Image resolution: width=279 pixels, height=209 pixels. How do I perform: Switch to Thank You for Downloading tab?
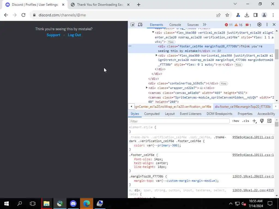[100, 5]
